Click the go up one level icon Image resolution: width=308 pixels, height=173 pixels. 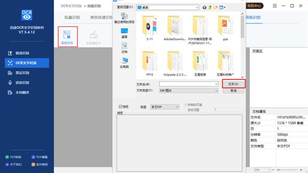[210, 8]
